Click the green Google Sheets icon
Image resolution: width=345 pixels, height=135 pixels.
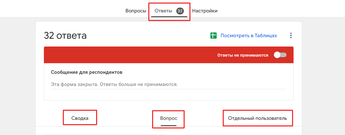tap(214, 36)
